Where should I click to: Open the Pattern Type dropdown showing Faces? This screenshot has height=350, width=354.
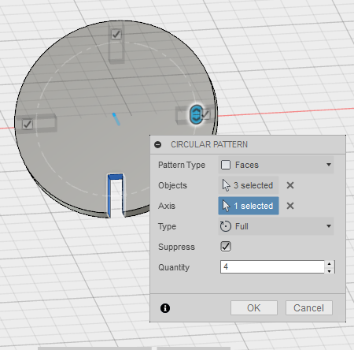(276, 165)
